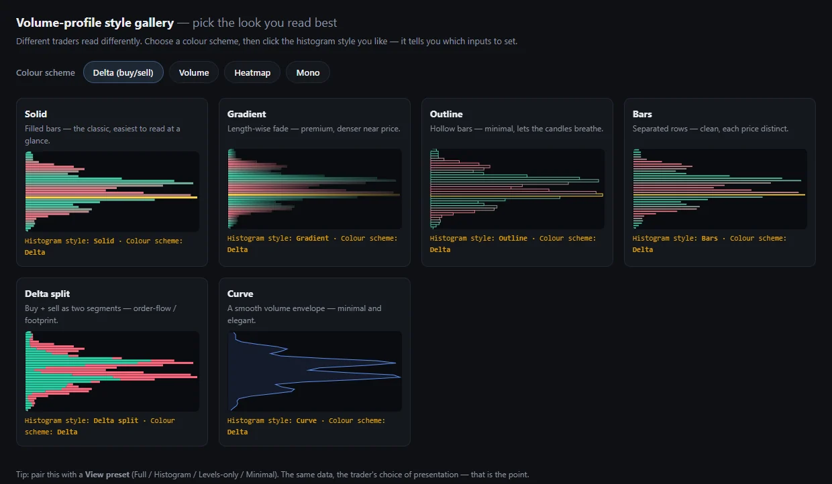The height and width of the screenshot is (484, 832).
Task: Select the Gradient histogram preview
Action: [x=315, y=189]
